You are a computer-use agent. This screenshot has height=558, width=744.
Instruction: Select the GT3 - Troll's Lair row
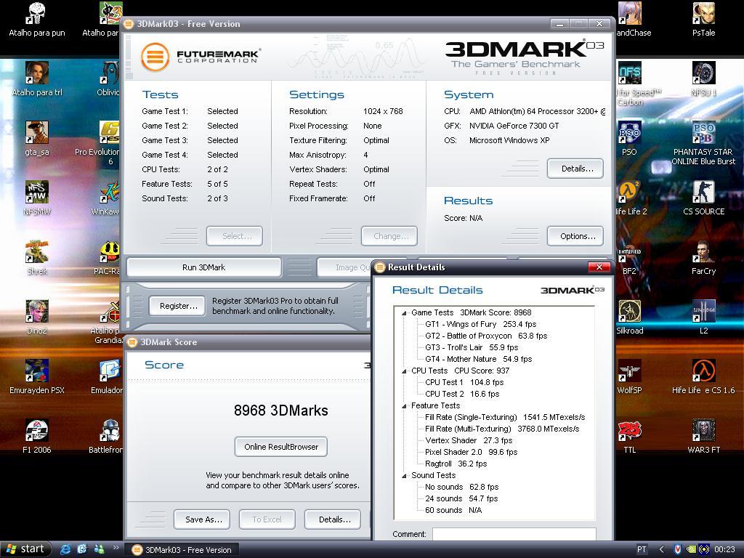[472, 347]
